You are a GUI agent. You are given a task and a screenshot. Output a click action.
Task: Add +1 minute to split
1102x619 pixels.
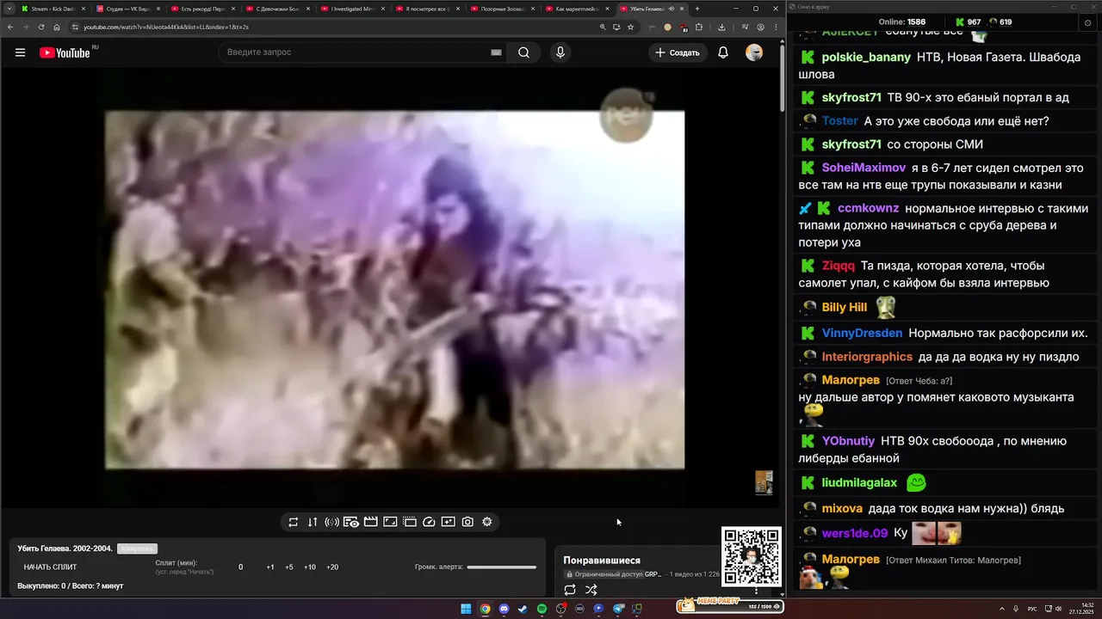[x=270, y=567]
